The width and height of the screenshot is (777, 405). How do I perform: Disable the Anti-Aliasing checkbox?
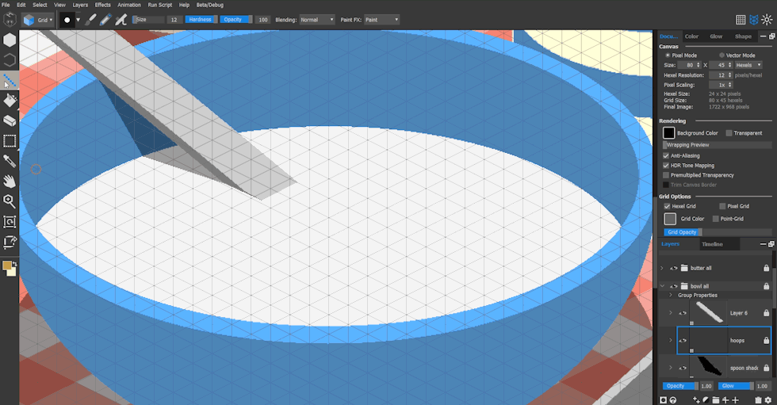point(666,156)
